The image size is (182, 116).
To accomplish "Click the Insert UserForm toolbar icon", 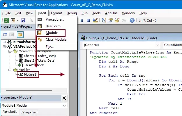I will 13,21.
